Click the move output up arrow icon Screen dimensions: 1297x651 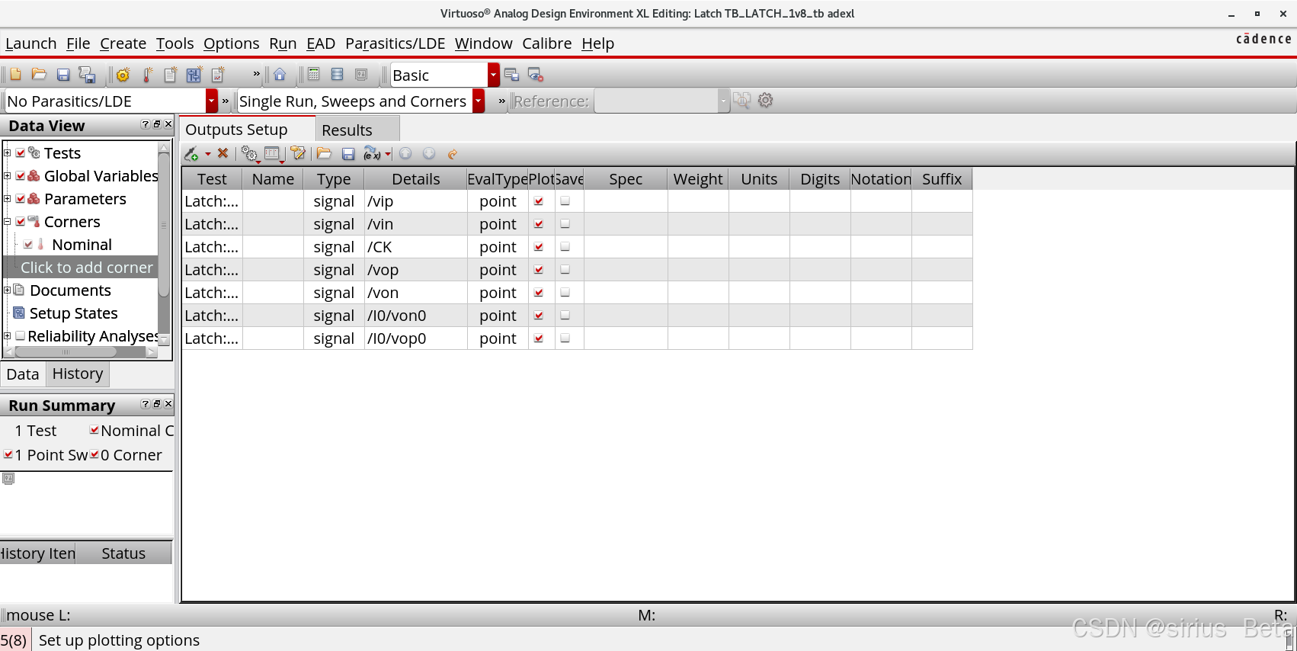pyautogui.click(x=405, y=153)
